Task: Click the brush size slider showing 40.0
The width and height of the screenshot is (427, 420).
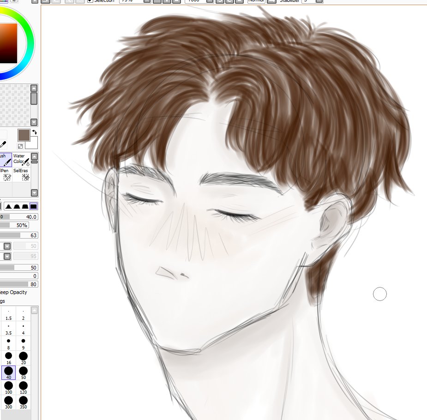Action: point(19,217)
